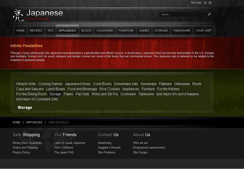Screen dimensions: 244x169
Task: Select the Appliances tag in tag cloud
Action: (x=131, y=89)
